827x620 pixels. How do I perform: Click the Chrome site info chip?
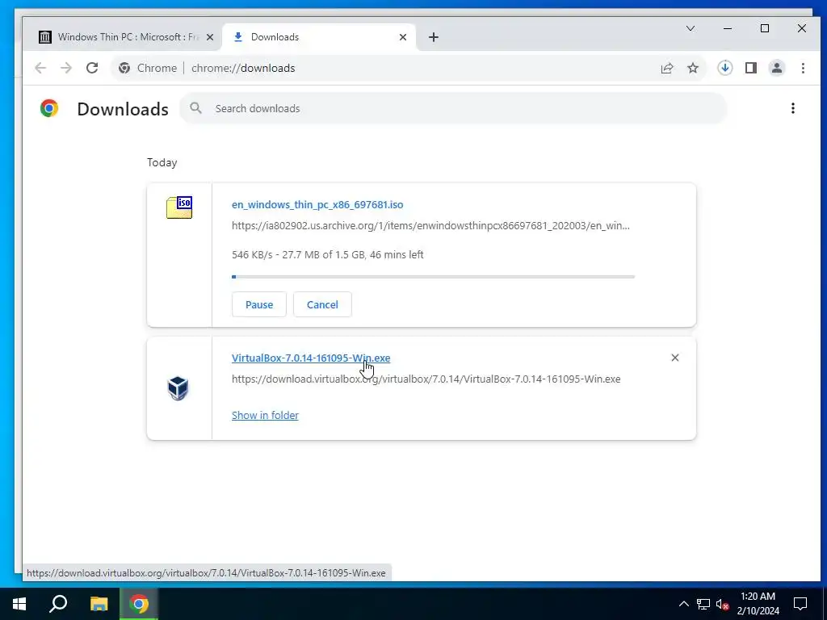click(148, 68)
